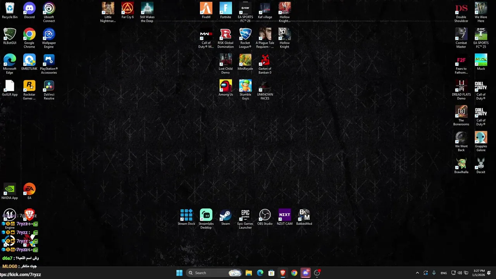Image resolution: width=496 pixels, height=279 pixels.
Task: Open the Windows Start menu
Action: coord(179,273)
